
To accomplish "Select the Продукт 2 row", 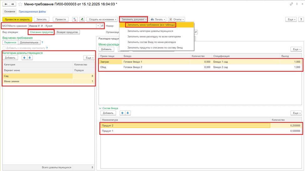I will point(201,126).
